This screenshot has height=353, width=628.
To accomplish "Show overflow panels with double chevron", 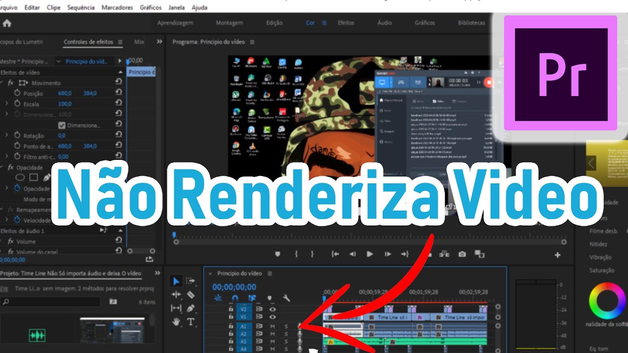I will pyautogui.click(x=159, y=42).
